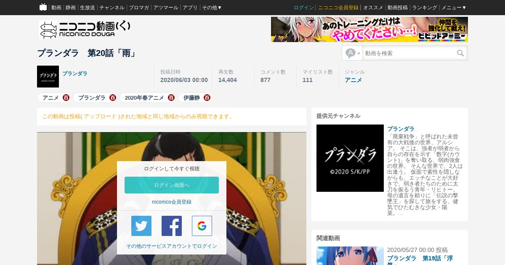
Task: Open 動画 in the top navigation
Action: click(x=56, y=8)
